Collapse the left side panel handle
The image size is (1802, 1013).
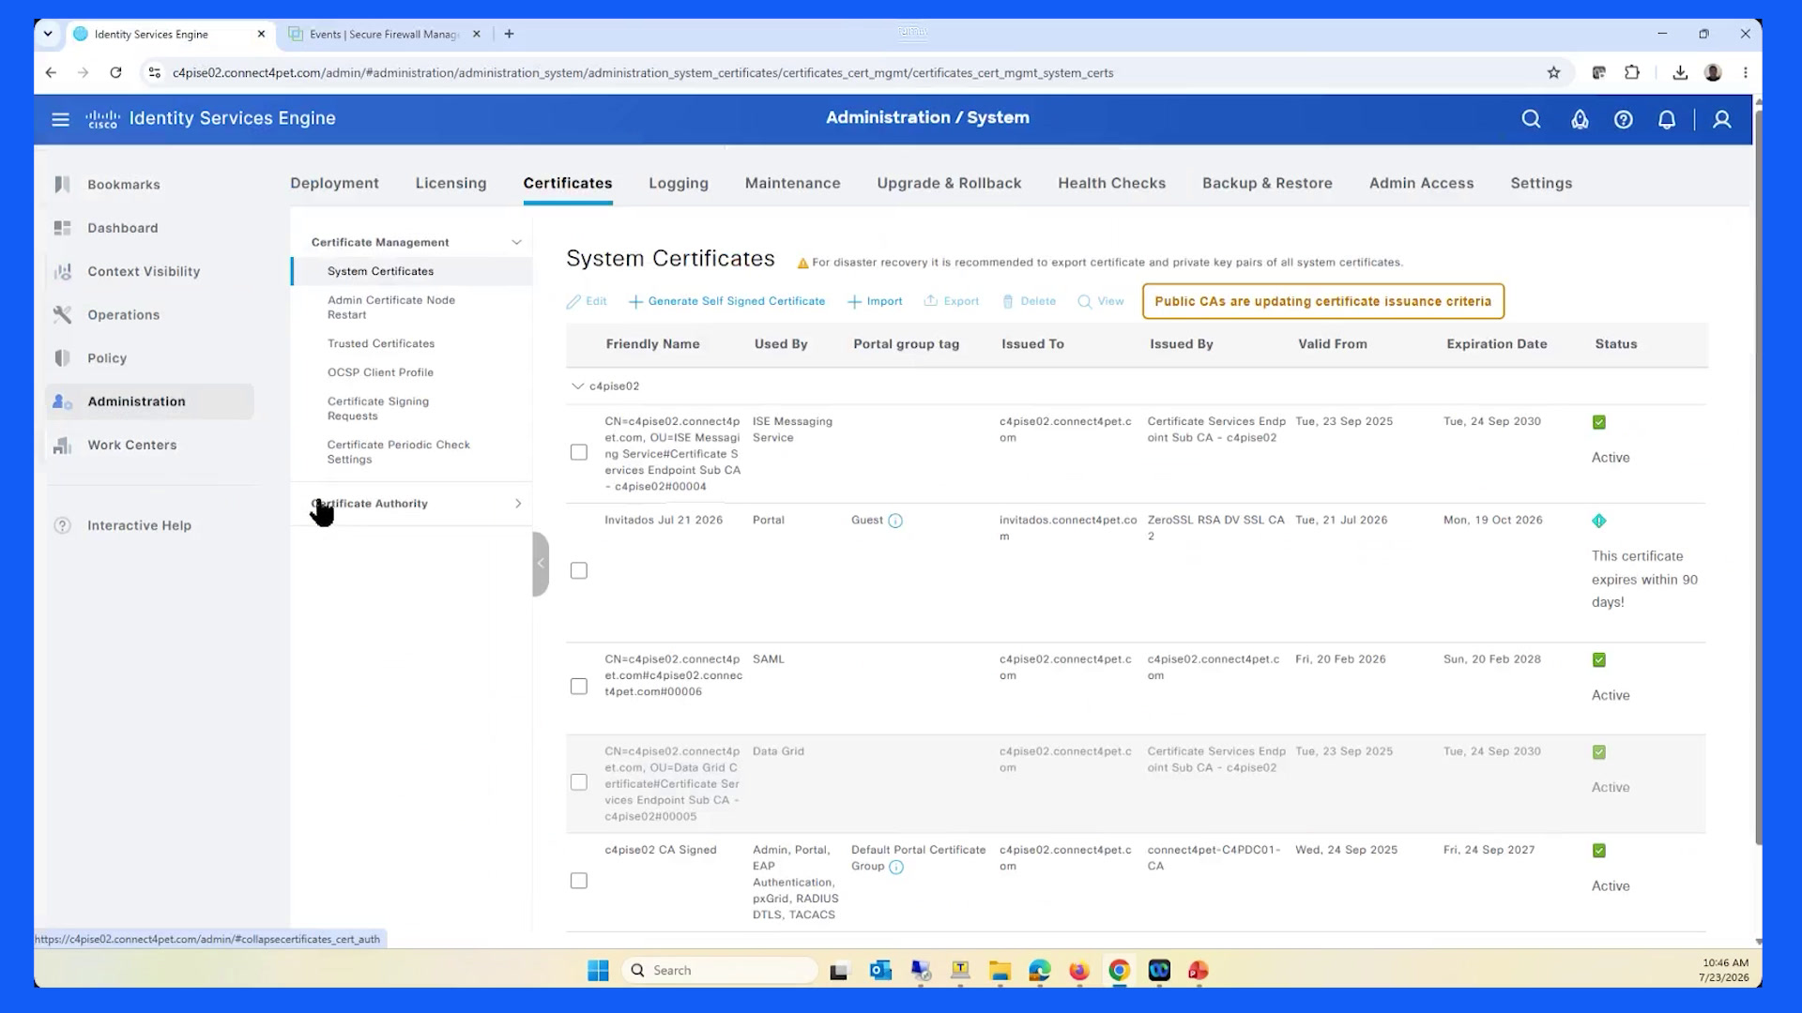click(541, 564)
